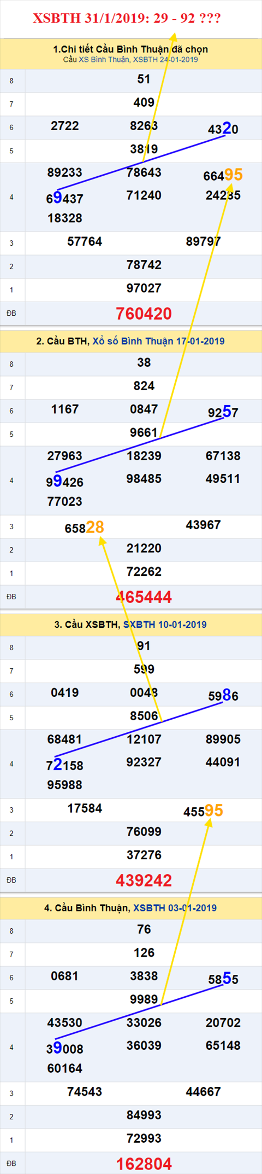This screenshot has height=1174, width=262.
Task: Click the seventh prize number 599
Action: [x=144, y=669]
